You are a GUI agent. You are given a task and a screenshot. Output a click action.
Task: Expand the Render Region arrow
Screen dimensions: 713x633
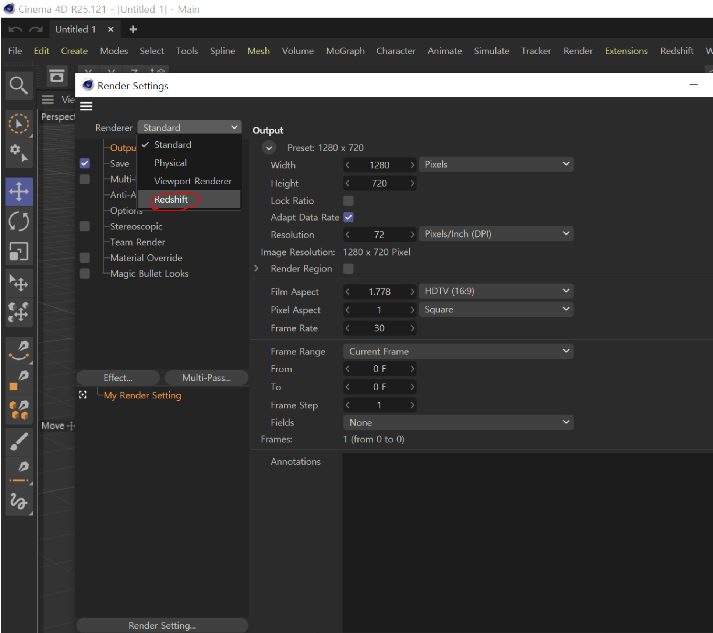coord(257,268)
